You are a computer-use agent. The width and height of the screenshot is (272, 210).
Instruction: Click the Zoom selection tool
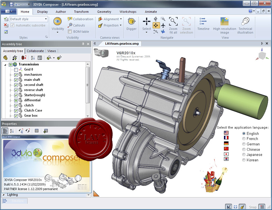click(x=186, y=25)
